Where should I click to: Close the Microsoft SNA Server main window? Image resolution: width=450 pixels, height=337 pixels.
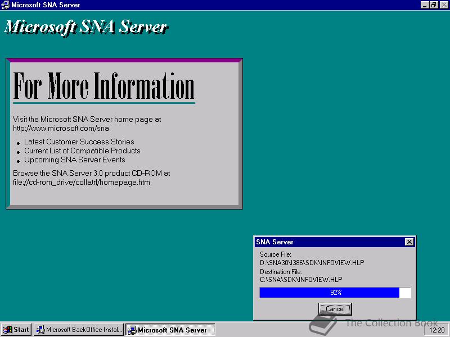pos(444,5)
